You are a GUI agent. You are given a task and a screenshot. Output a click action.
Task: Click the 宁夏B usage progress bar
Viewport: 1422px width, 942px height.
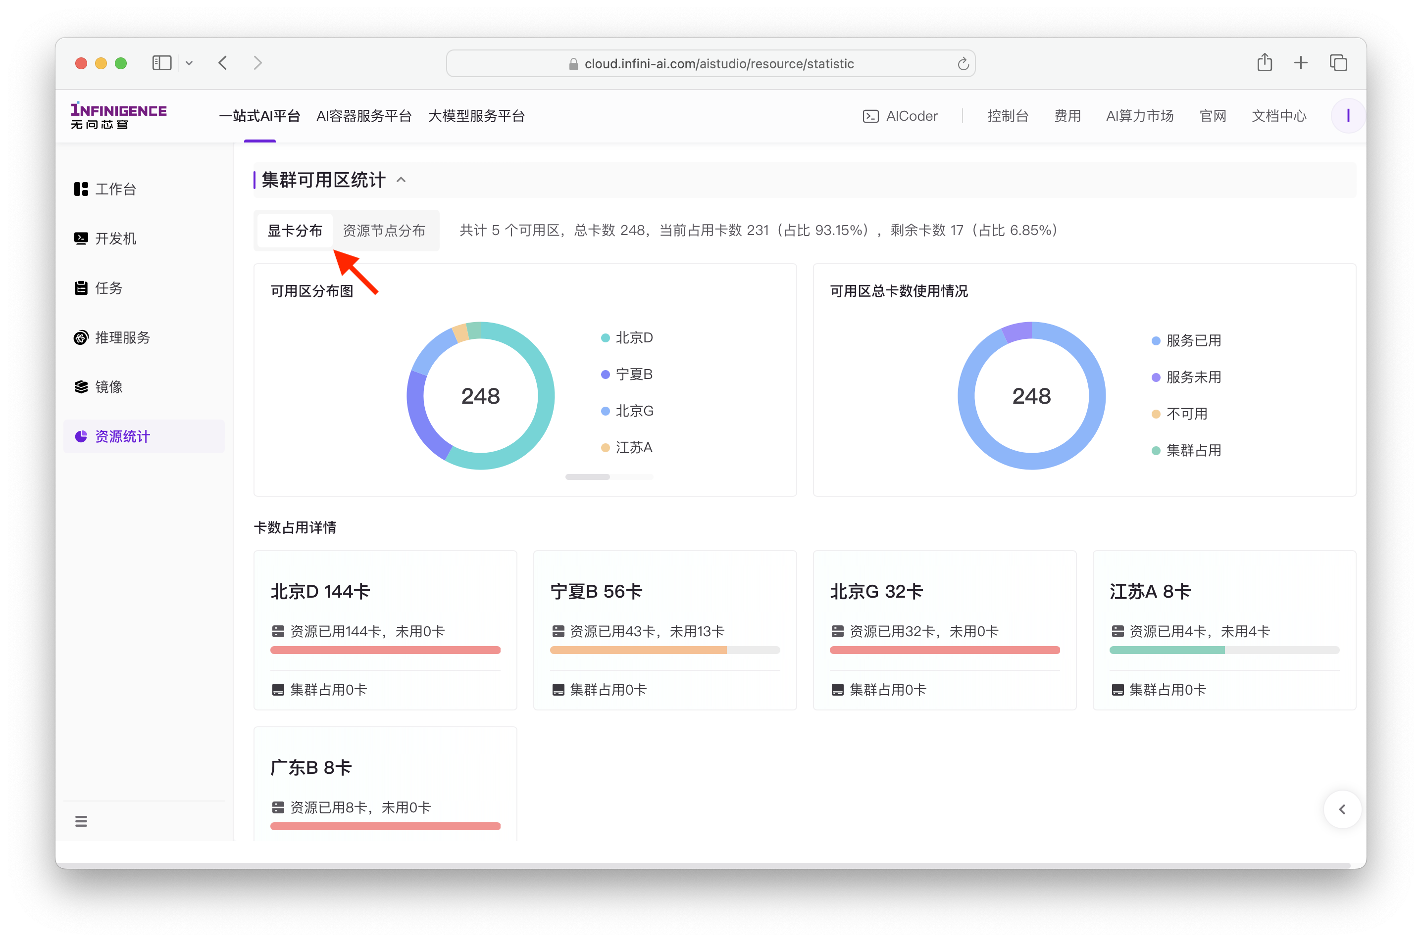click(x=665, y=650)
